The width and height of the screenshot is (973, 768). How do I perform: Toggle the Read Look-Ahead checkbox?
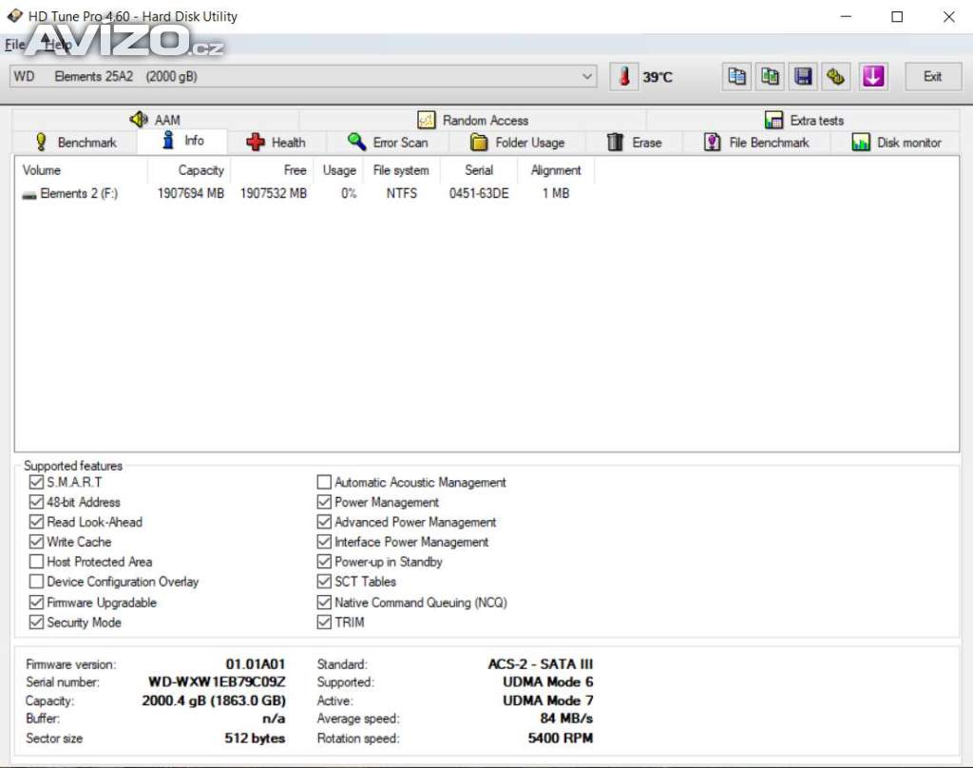pos(36,522)
